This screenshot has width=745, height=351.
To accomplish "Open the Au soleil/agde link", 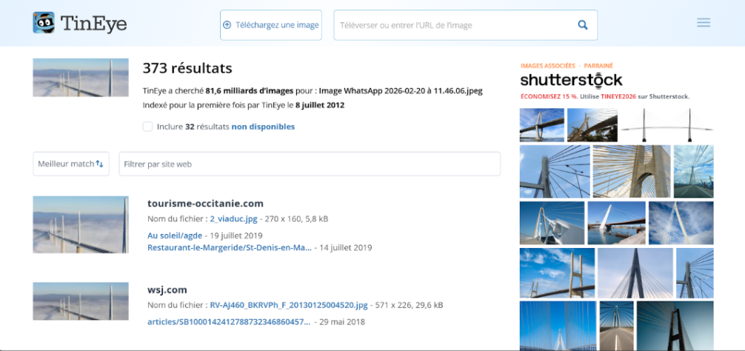I will (x=175, y=235).
